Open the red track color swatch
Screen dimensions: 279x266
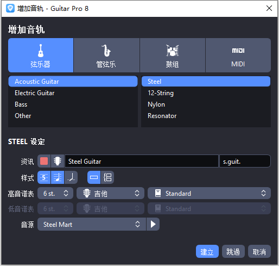point(44,161)
